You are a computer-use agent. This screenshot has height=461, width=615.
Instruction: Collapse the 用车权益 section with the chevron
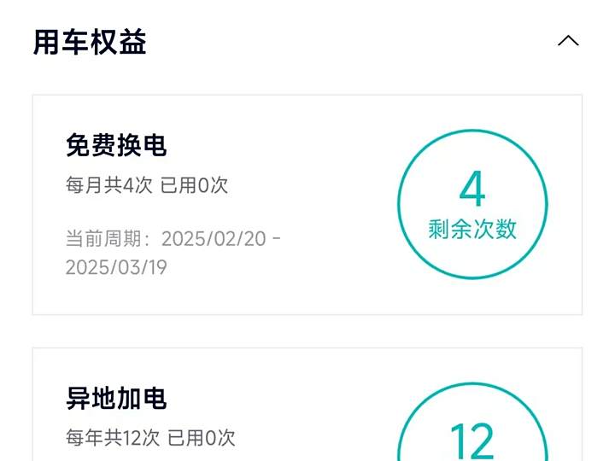[x=568, y=41]
